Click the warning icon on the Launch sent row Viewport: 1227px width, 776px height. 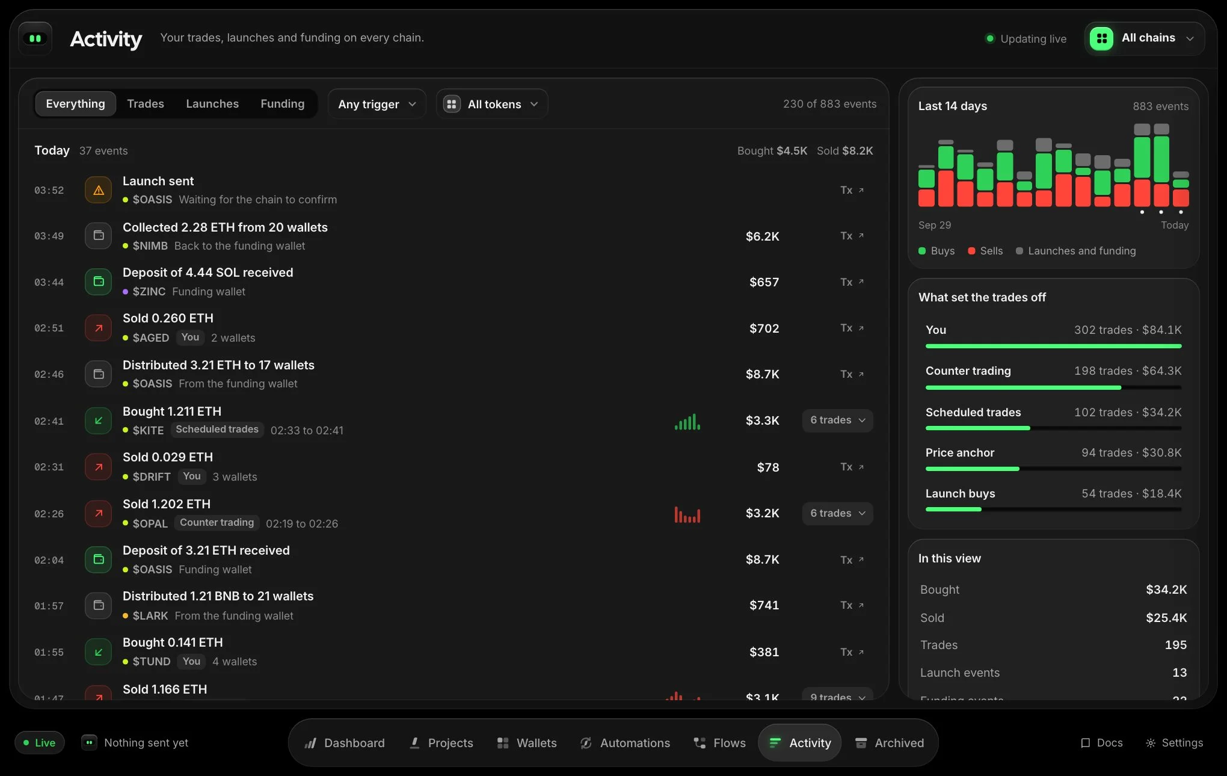pyautogui.click(x=99, y=190)
